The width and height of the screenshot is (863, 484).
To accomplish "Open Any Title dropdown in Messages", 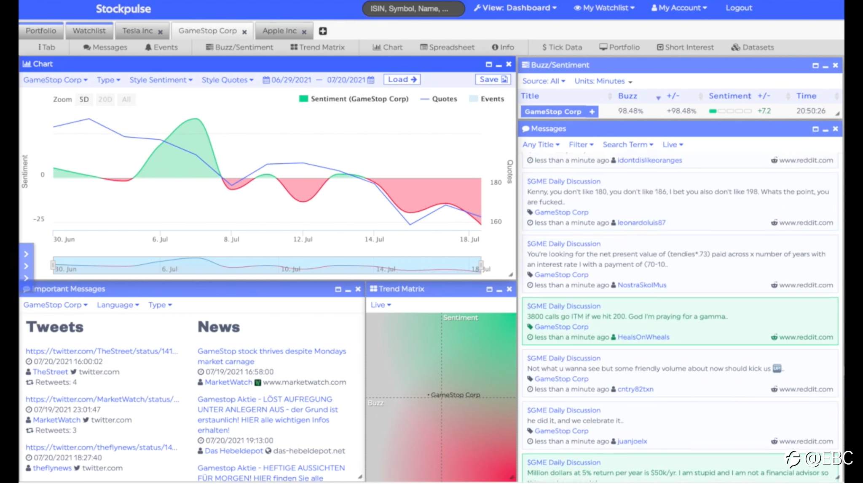I will [x=541, y=145].
